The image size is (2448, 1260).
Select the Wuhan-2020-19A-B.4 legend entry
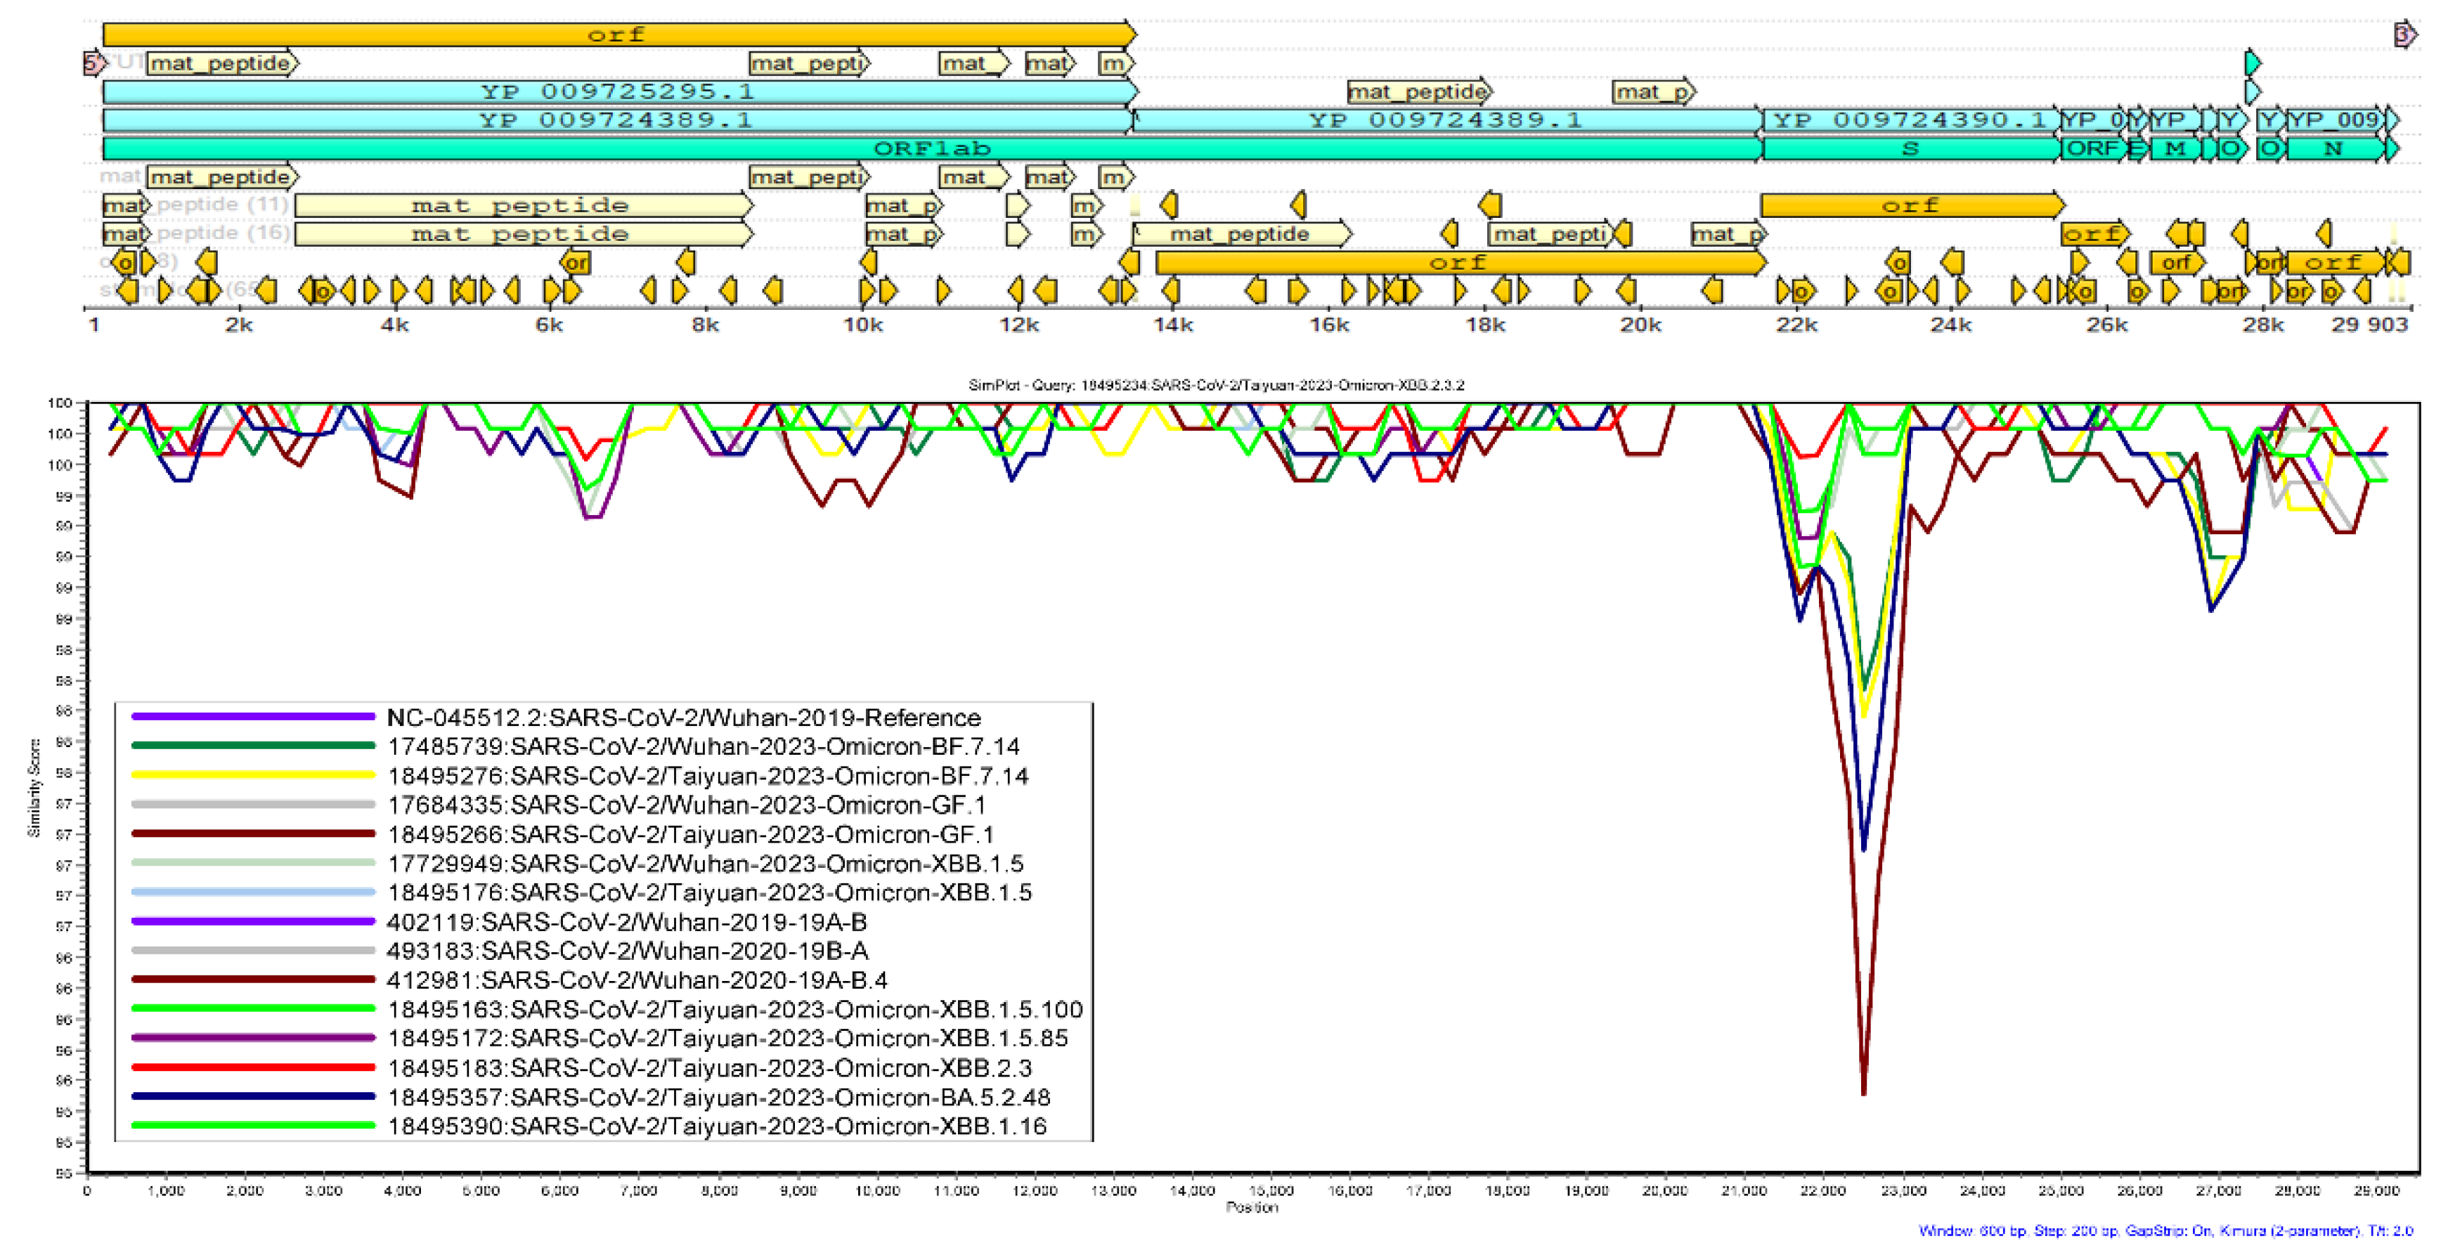[x=637, y=980]
